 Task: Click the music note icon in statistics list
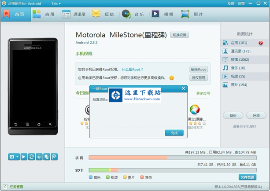click(x=225, y=68)
